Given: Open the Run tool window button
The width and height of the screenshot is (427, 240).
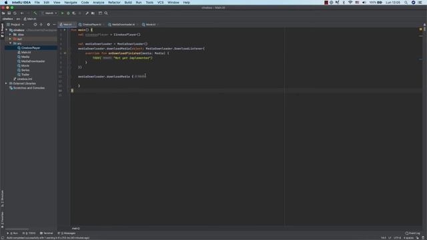Looking at the screenshot, I should [13, 233].
